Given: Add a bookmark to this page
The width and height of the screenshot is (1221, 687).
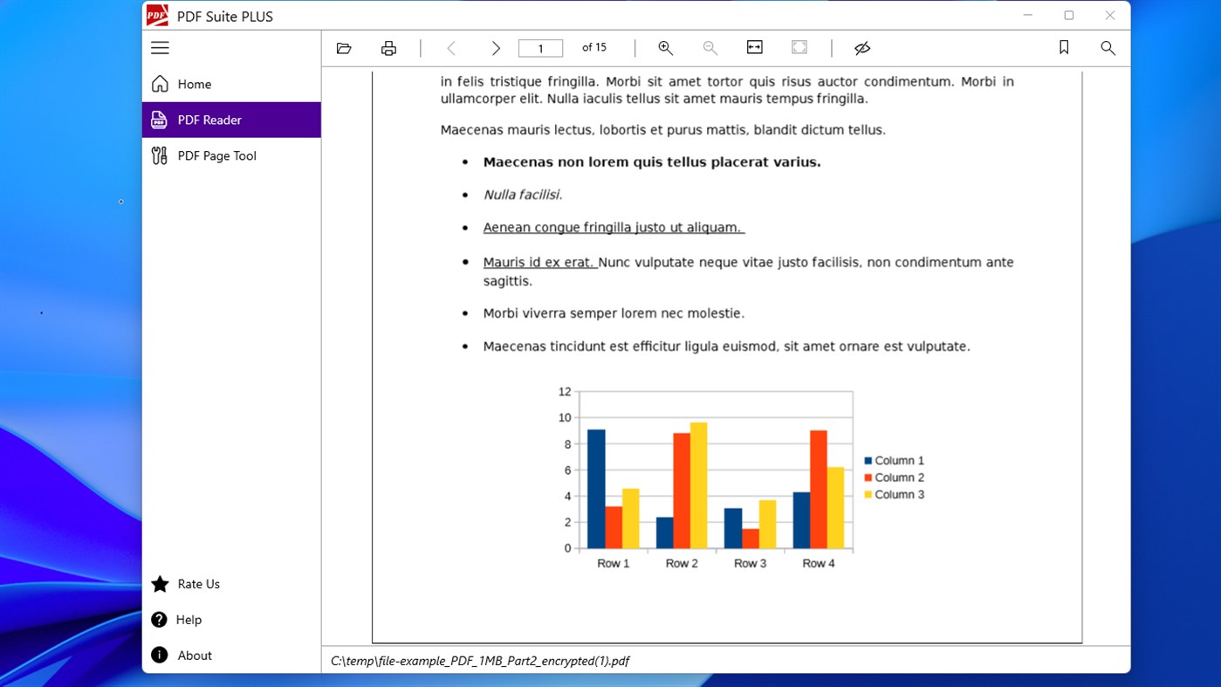Looking at the screenshot, I should pyautogui.click(x=1064, y=48).
